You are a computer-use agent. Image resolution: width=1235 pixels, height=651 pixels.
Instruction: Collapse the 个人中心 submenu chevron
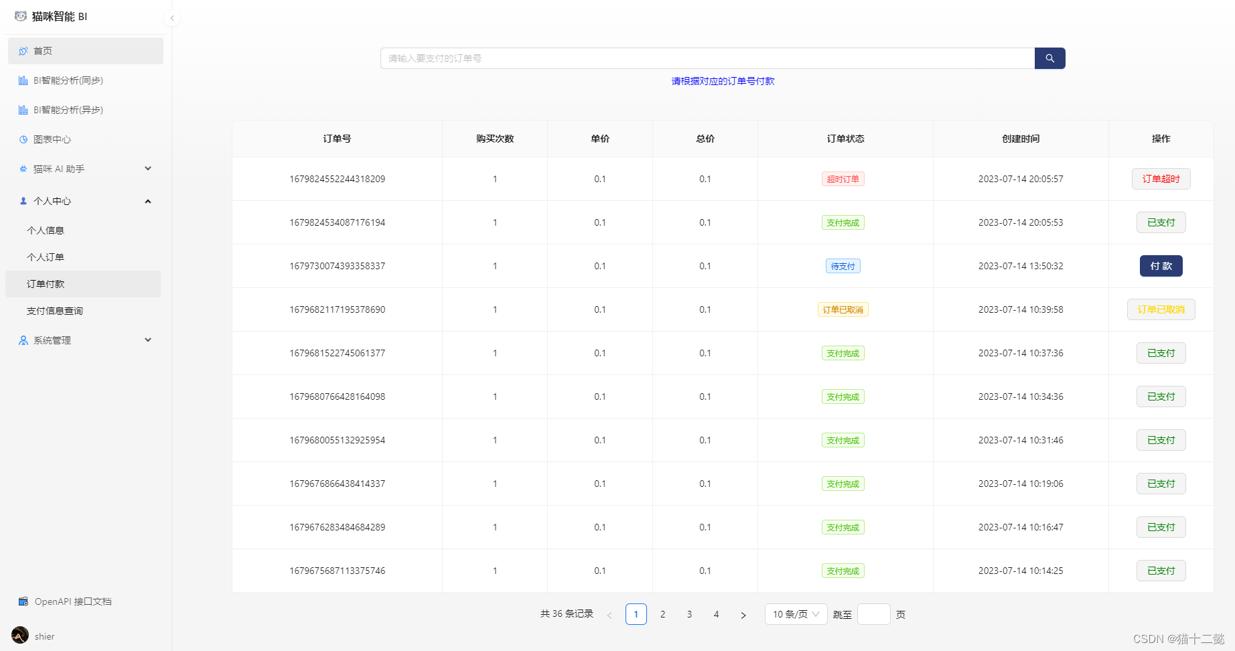point(148,201)
